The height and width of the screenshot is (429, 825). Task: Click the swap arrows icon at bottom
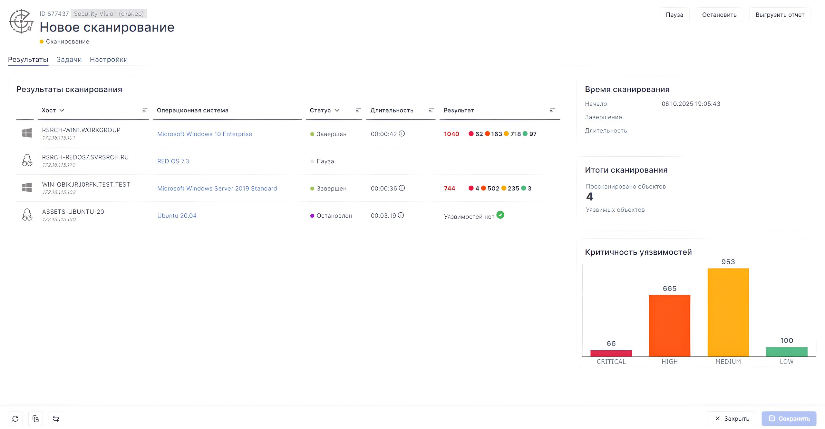click(x=56, y=419)
